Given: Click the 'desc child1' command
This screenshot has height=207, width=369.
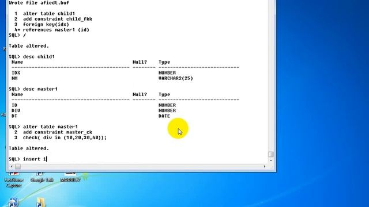Looking at the screenshot, I should [x=39, y=57].
